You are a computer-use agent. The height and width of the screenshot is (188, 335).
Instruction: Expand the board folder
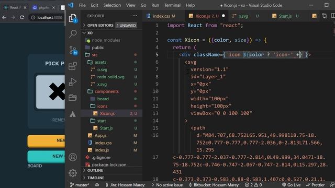tap(111, 99)
